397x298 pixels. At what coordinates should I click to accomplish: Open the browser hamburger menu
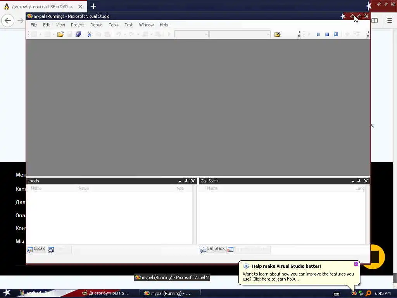tap(390, 21)
